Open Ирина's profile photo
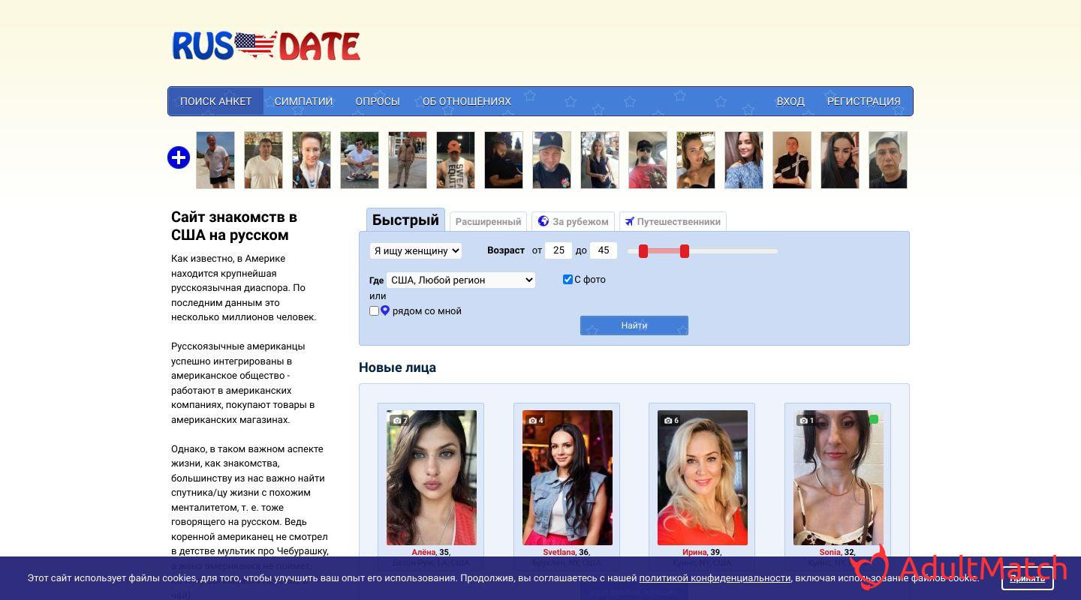The height and width of the screenshot is (600, 1081). tap(703, 478)
